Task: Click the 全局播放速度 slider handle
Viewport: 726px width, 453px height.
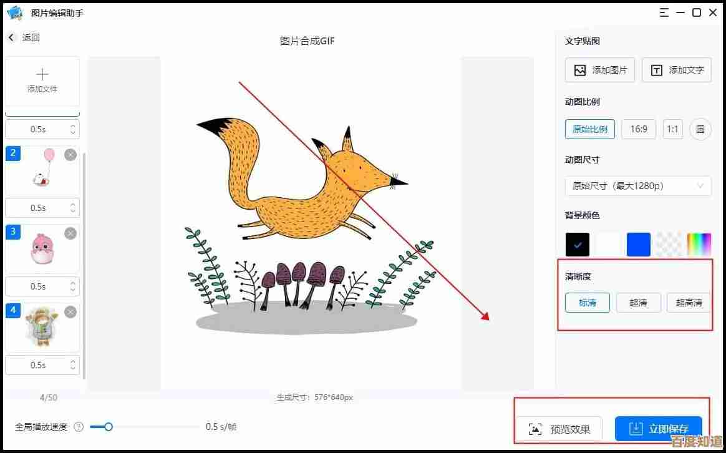Action: pyautogui.click(x=109, y=427)
